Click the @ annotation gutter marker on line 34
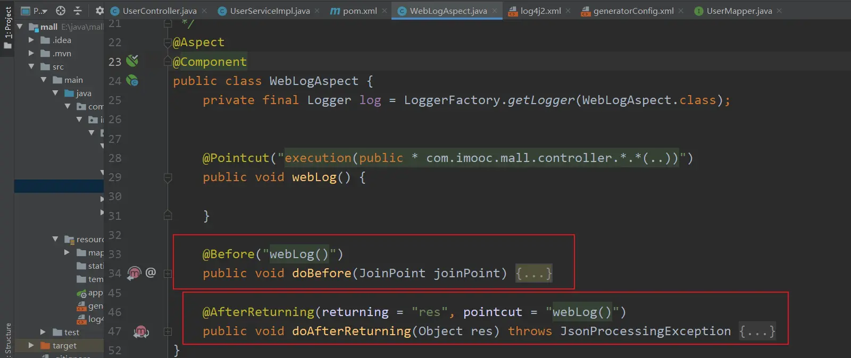Viewport: 851px width, 358px height. (151, 272)
